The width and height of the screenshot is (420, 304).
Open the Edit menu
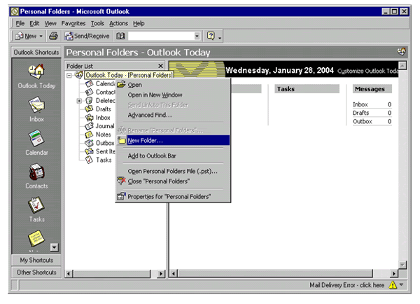[34, 24]
